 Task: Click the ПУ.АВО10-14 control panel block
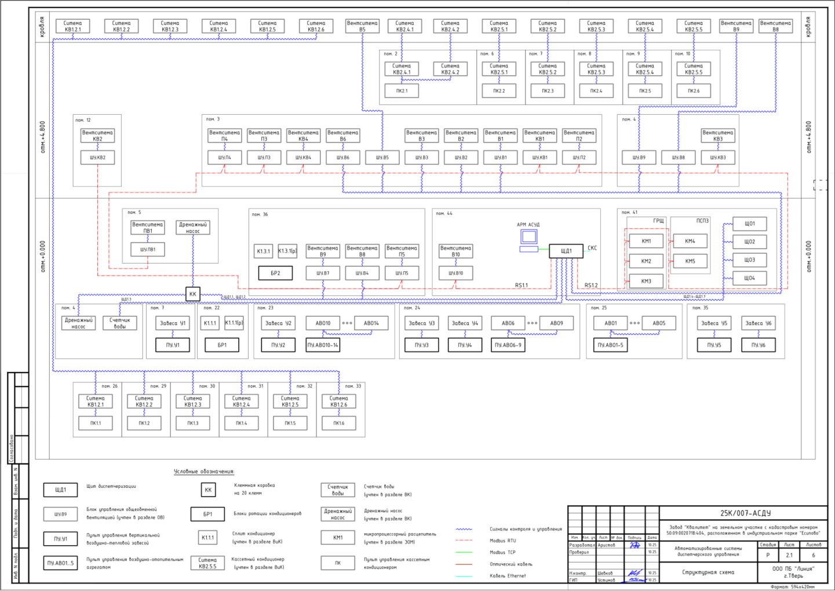(x=323, y=345)
